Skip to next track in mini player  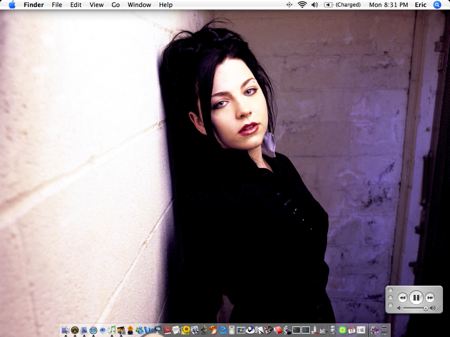tap(430, 298)
